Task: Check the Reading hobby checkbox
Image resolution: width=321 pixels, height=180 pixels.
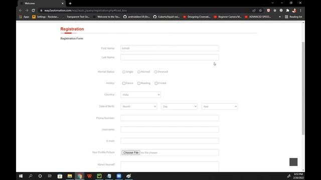Action: [x=139, y=83]
